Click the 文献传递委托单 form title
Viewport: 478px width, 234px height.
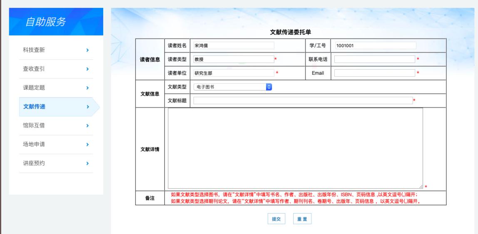291,33
